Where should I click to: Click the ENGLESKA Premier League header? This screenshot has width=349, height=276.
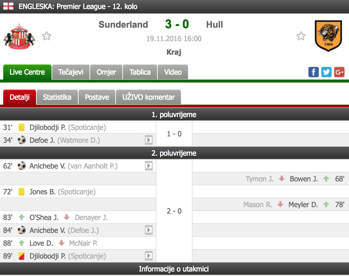[78, 6]
